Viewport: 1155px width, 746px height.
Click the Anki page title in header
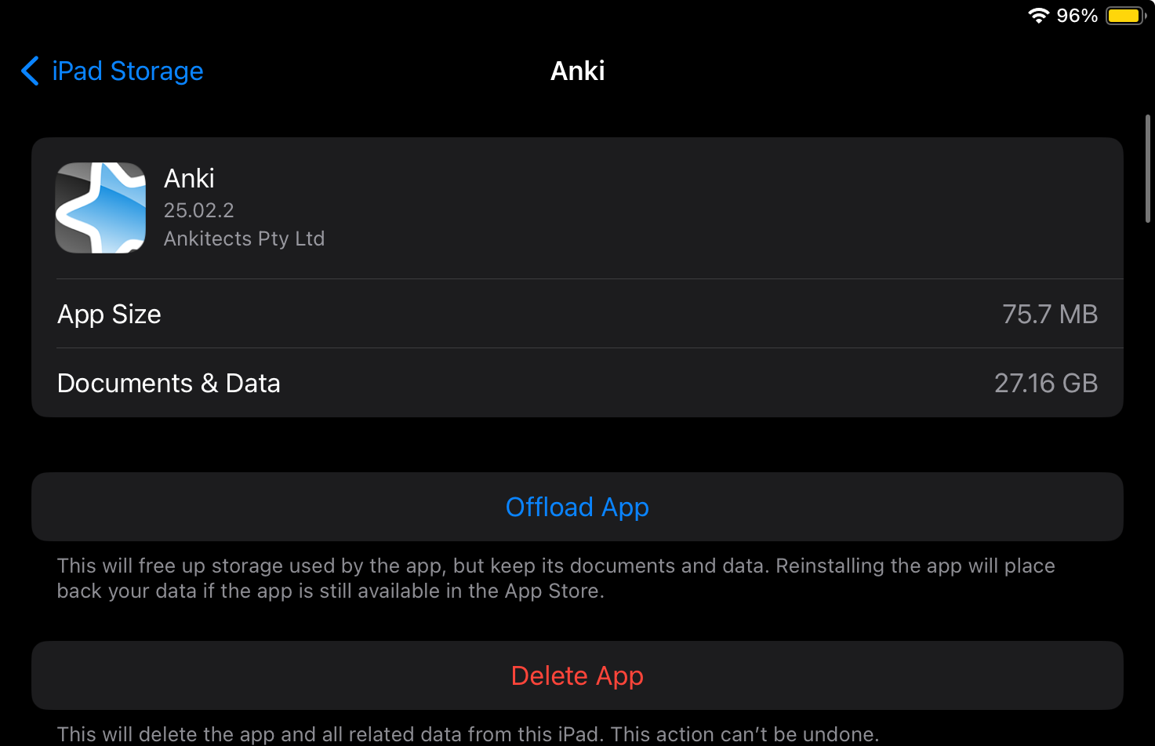[x=577, y=71]
